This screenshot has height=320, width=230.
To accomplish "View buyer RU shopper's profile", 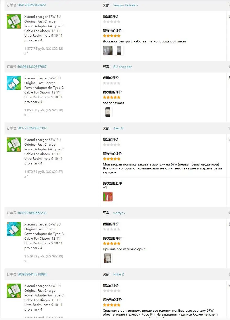I will point(122,67).
